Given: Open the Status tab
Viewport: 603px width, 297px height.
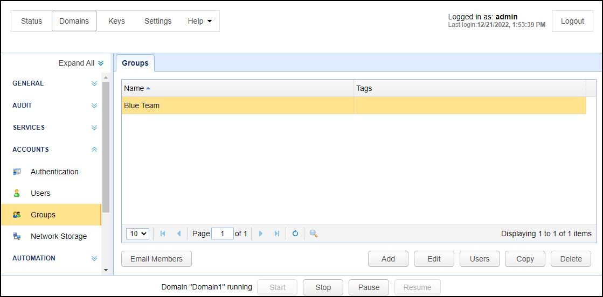Looking at the screenshot, I should tap(32, 21).
